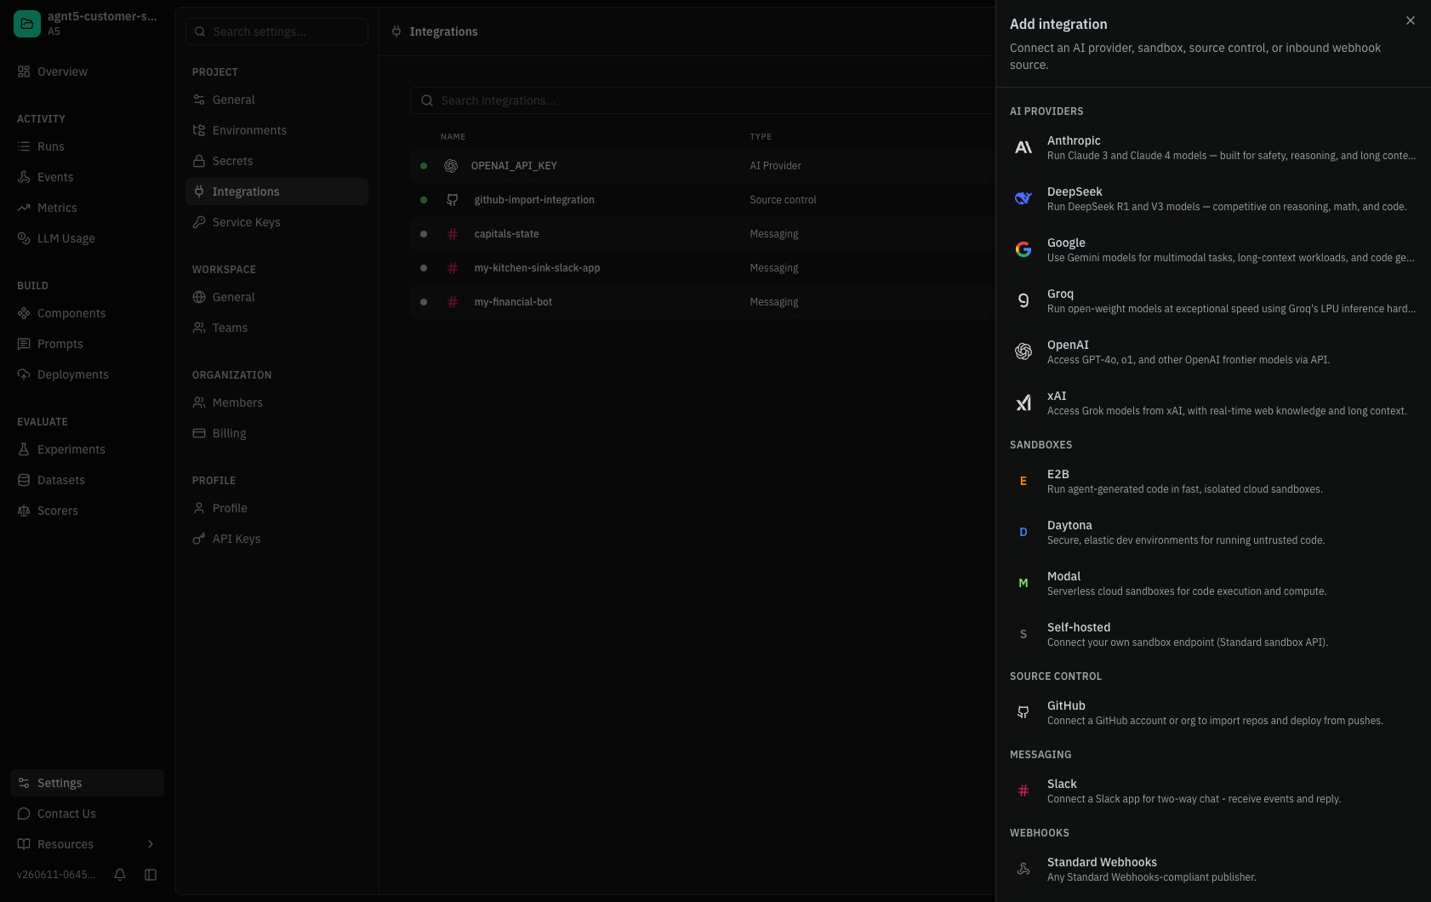Open Secrets settings
The height and width of the screenshot is (902, 1431).
tap(277, 161)
